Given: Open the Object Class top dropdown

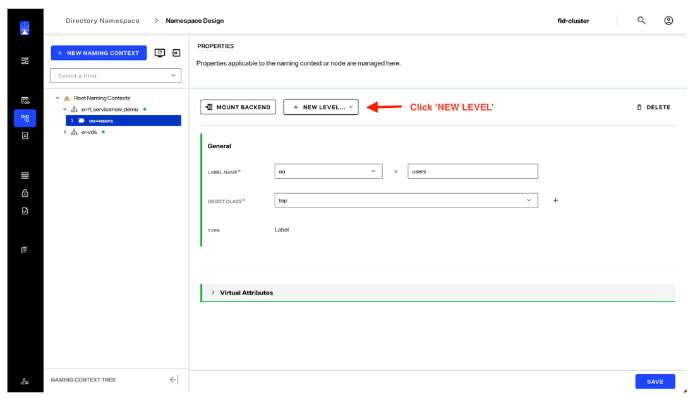Looking at the screenshot, I should (x=406, y=200).
